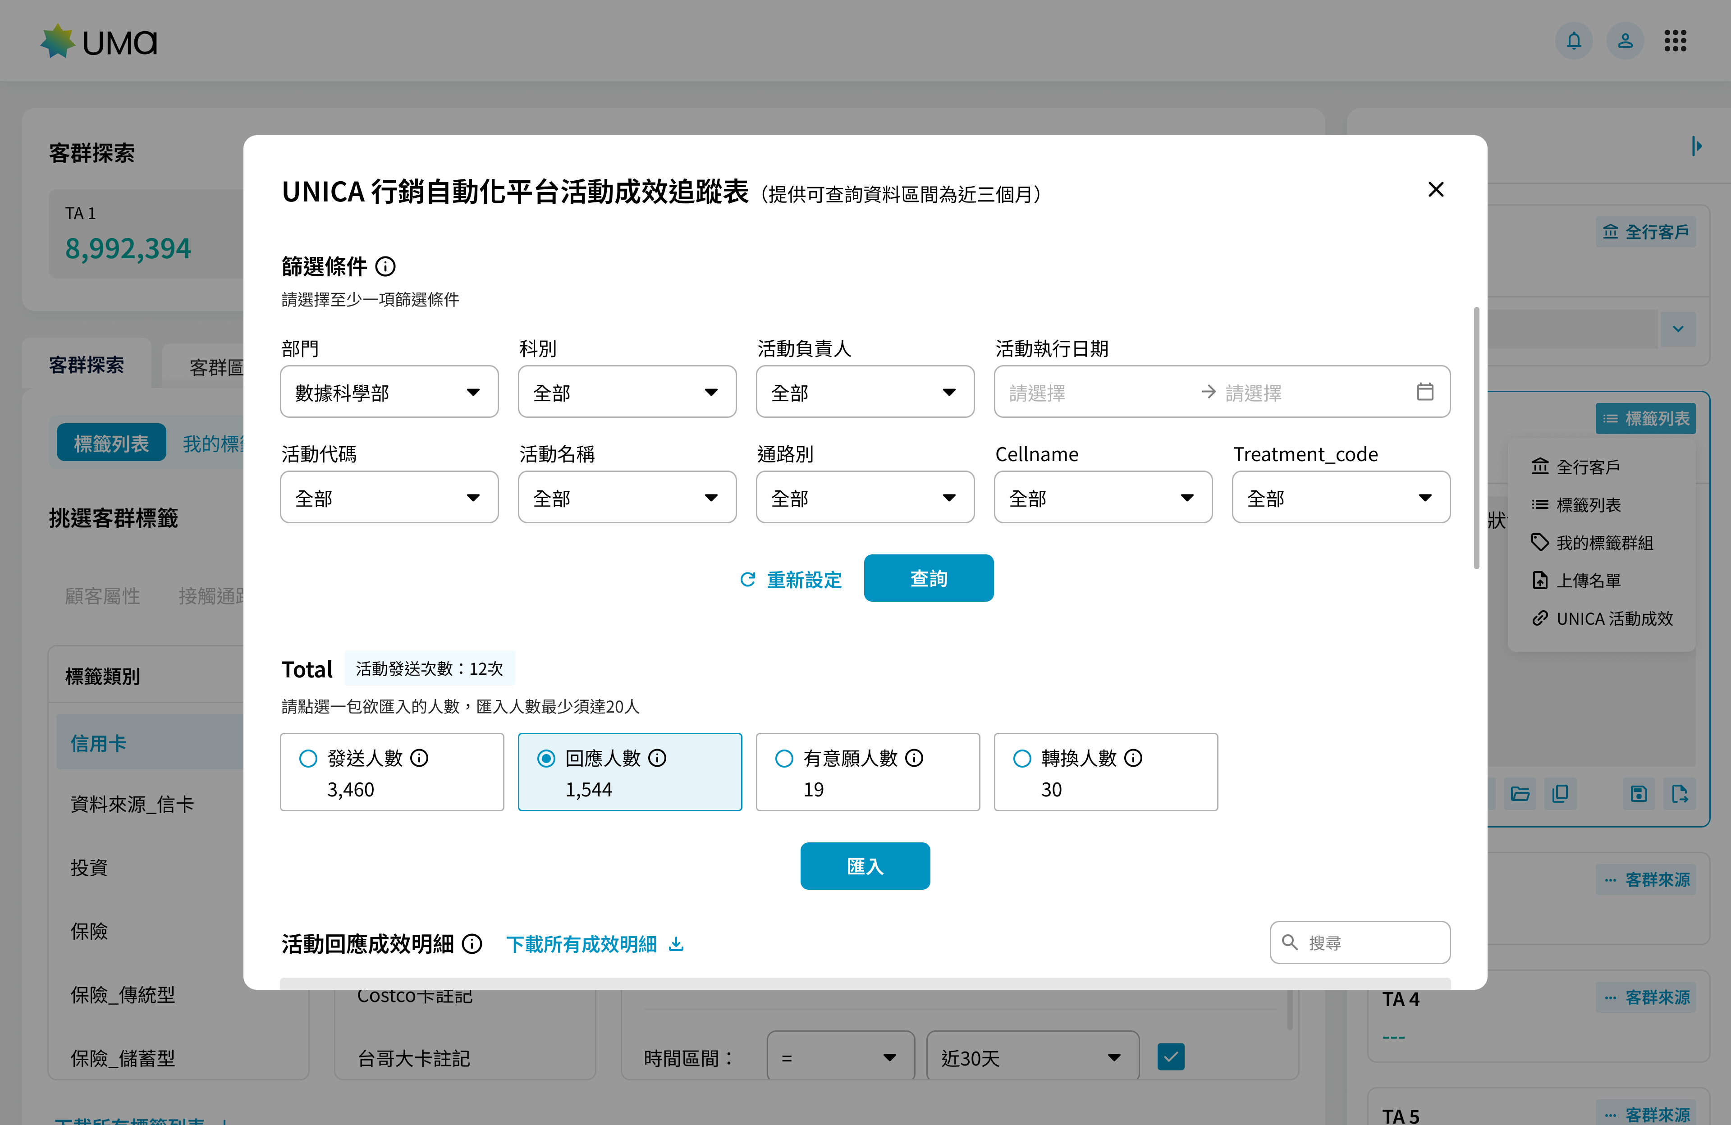1731x1125 pixels.
Task: Select the 發送人數 radio option
Action: coord(308,759)
